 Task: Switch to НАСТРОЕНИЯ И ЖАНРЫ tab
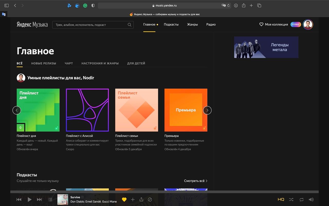[100, 63]
